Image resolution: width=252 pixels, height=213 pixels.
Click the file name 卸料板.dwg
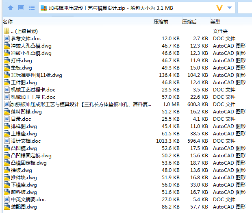pyautogui.click(x=24, y=192)
